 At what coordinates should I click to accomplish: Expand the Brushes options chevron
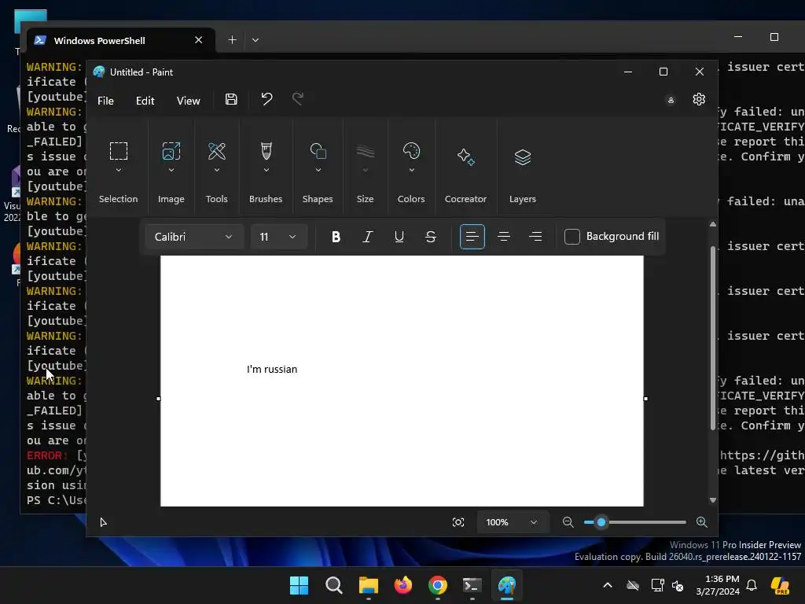[266, 170]
